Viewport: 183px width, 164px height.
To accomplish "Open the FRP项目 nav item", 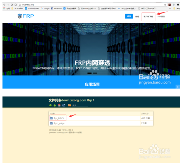I will click(x=161, y=17).
